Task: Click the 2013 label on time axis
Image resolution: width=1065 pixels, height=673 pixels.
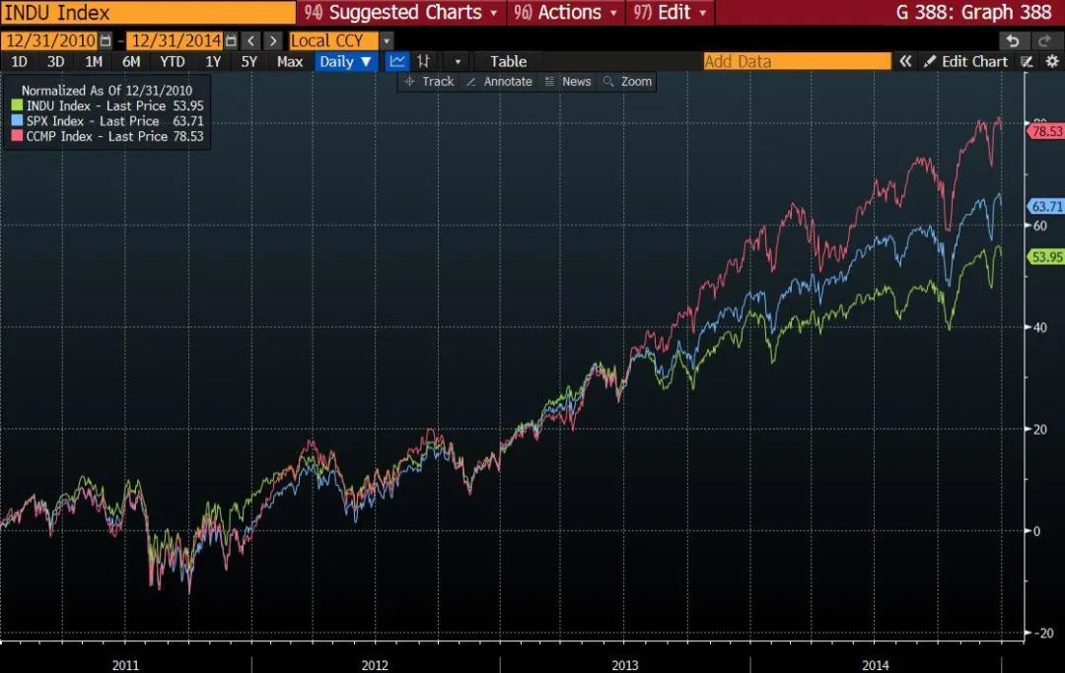Action: click(625, 665)
